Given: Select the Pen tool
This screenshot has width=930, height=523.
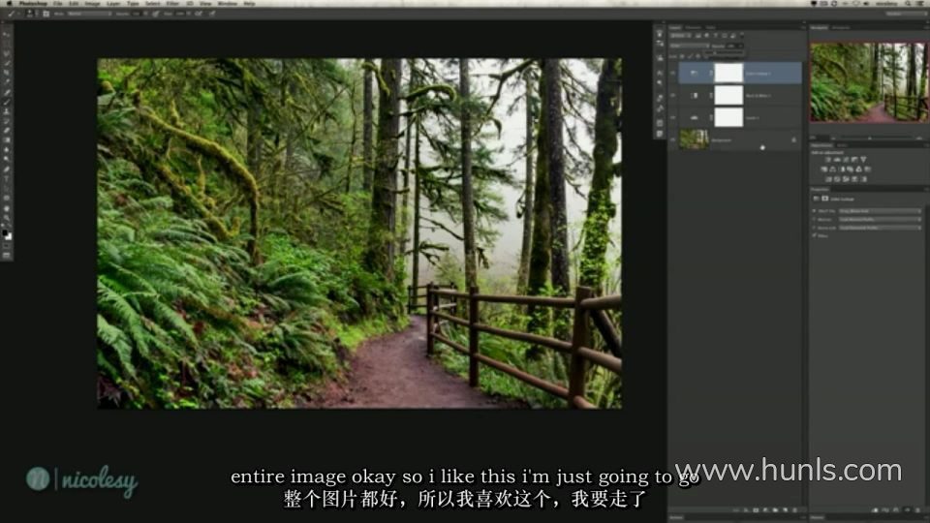Looking at the screenshot, I should pos(7,169).
